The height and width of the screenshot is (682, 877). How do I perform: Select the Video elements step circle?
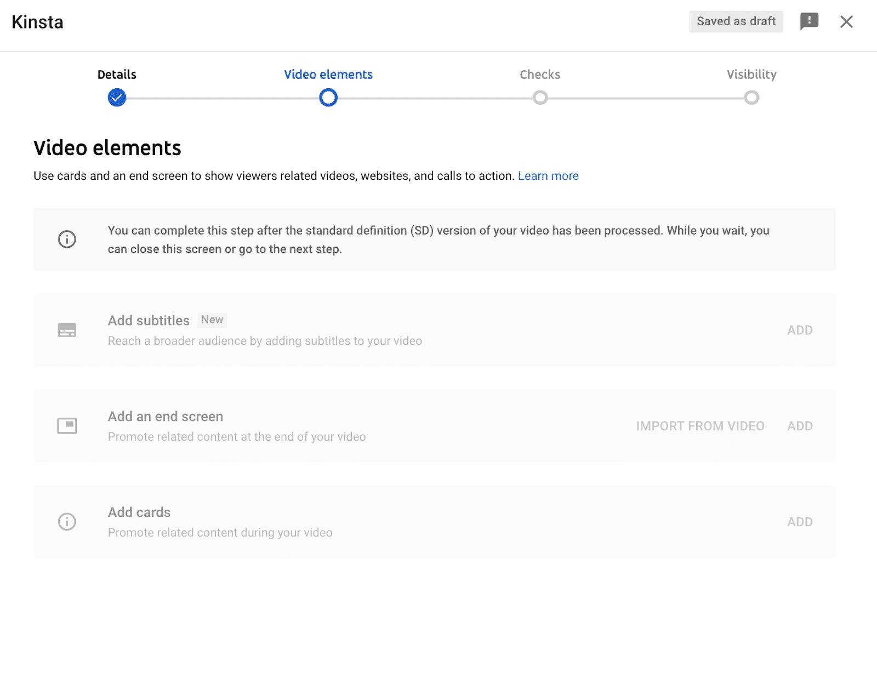tap(328, 98)
